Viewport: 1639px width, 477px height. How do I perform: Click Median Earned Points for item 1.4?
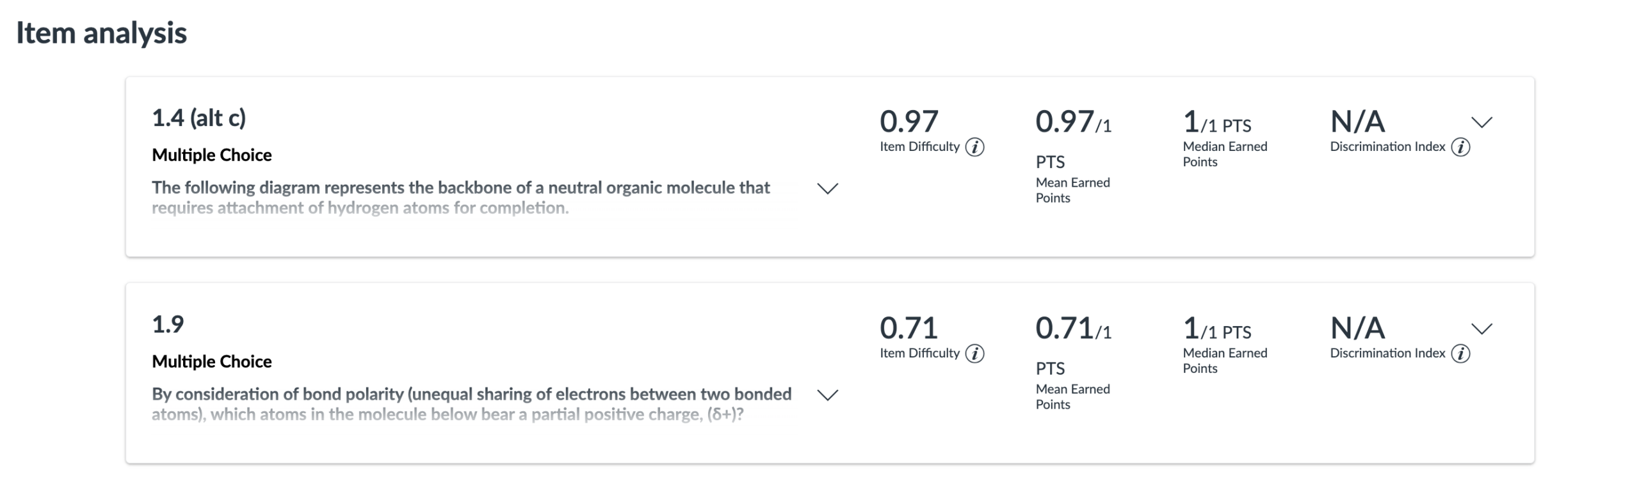(1224, 153)
